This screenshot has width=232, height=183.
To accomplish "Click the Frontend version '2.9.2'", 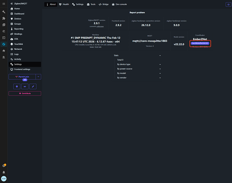I will [118, 25].
